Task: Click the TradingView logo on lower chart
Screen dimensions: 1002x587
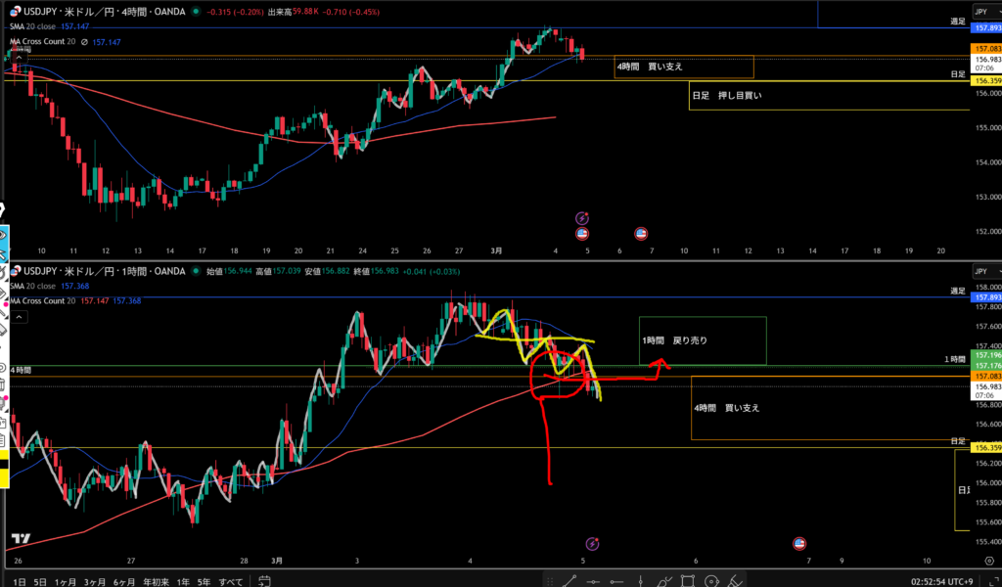Action: tap(19, 539)
